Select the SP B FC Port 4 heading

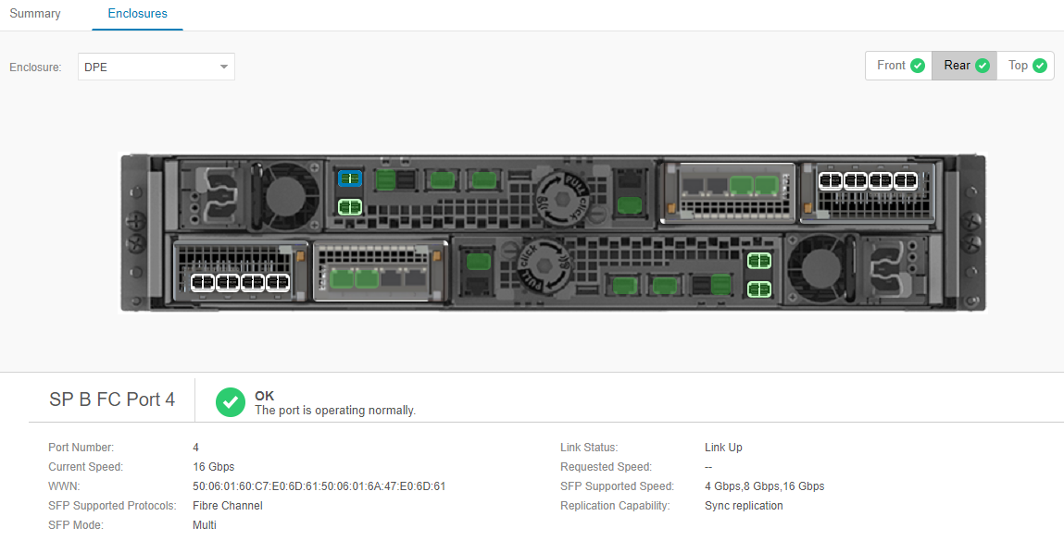point(112,399)
